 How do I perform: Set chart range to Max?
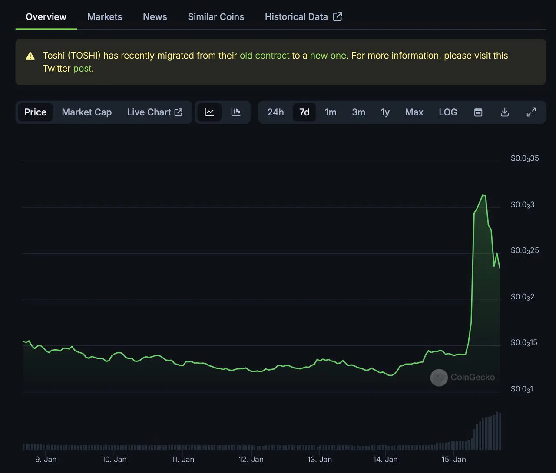pyautogui.click(x=414, y=112)
